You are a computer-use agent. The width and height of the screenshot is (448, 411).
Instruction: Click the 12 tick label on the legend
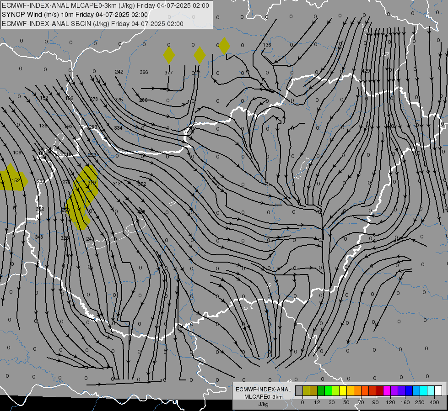click(317, 402)
